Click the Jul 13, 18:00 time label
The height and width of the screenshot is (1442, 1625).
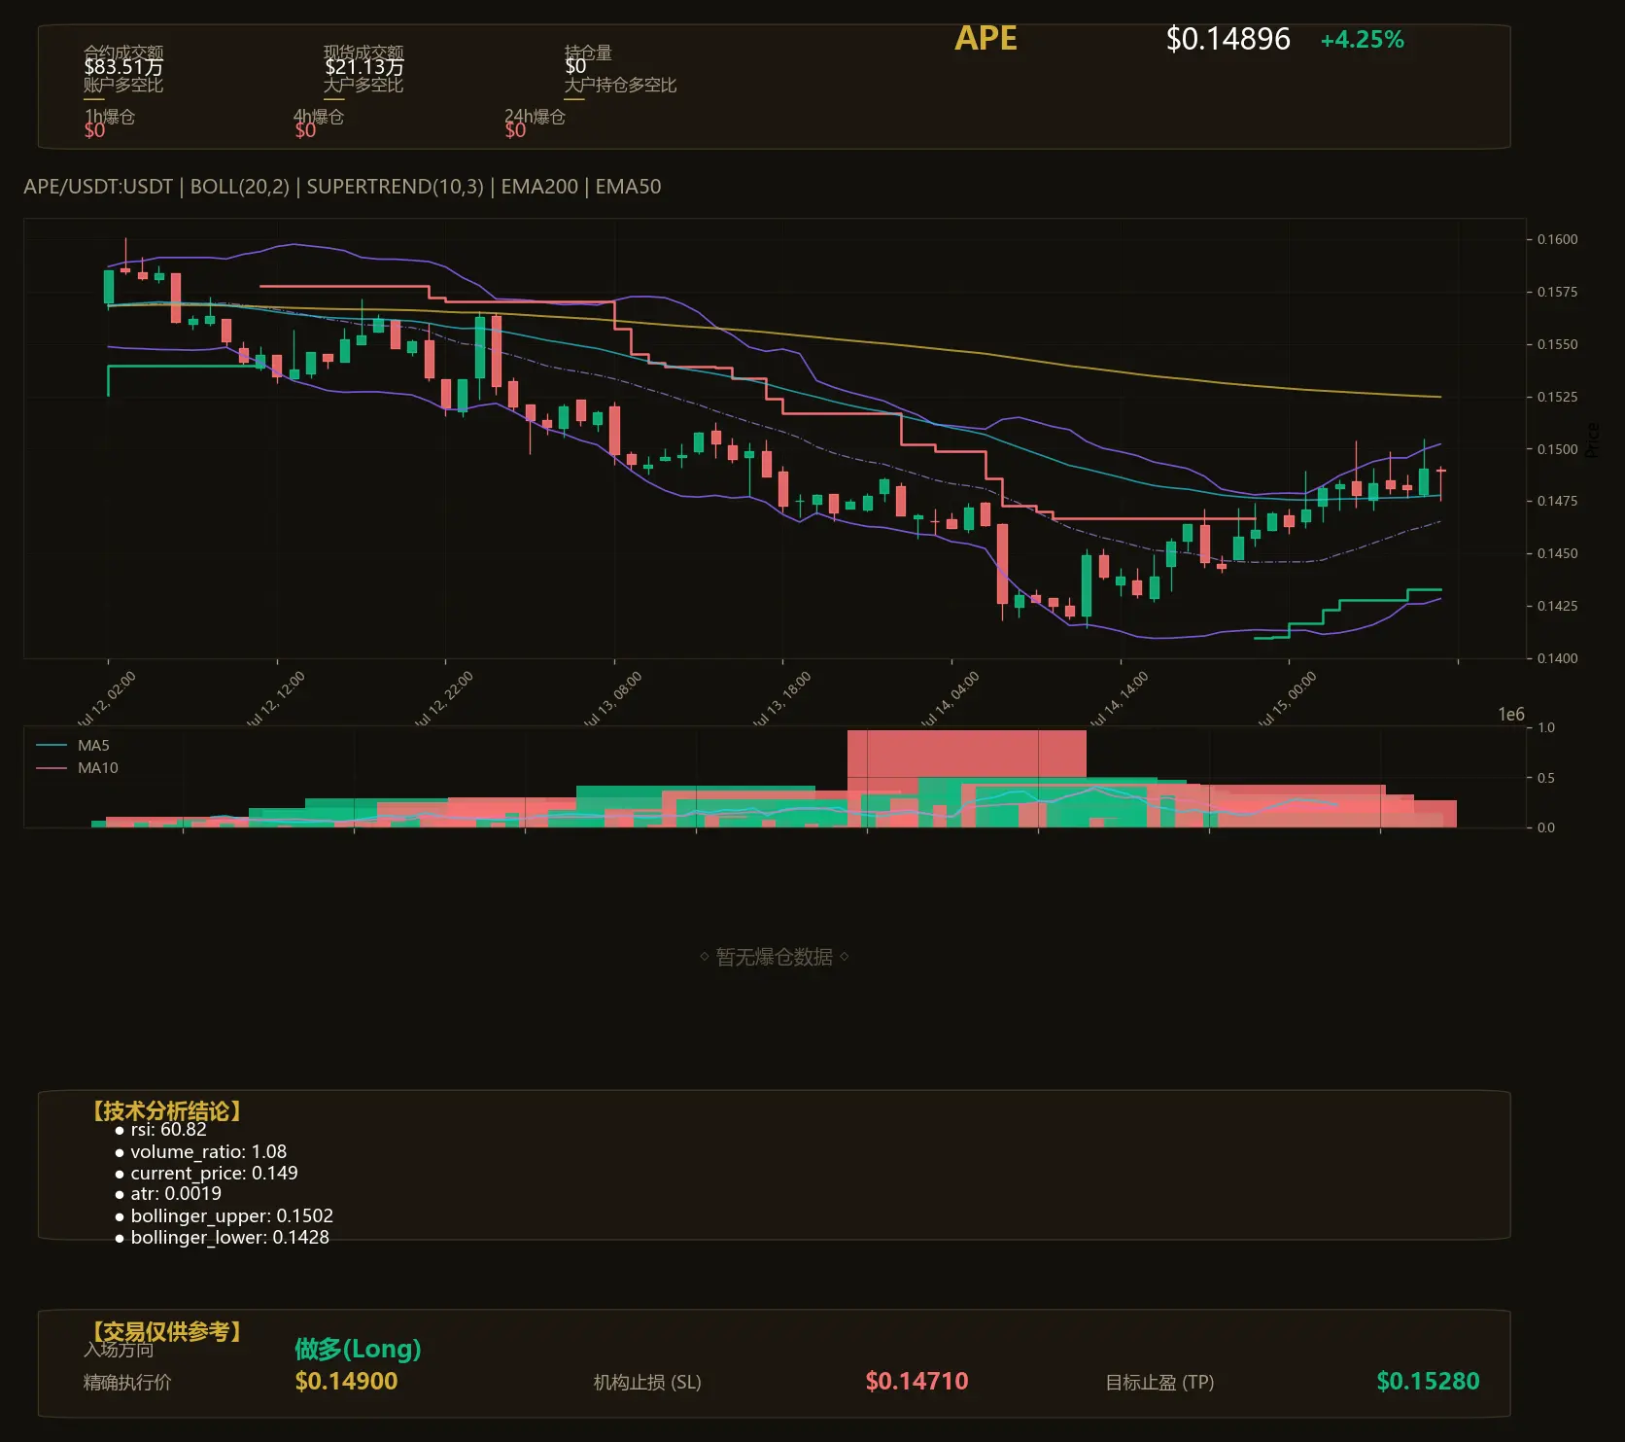pyautogui.click(x=780, y=699)
